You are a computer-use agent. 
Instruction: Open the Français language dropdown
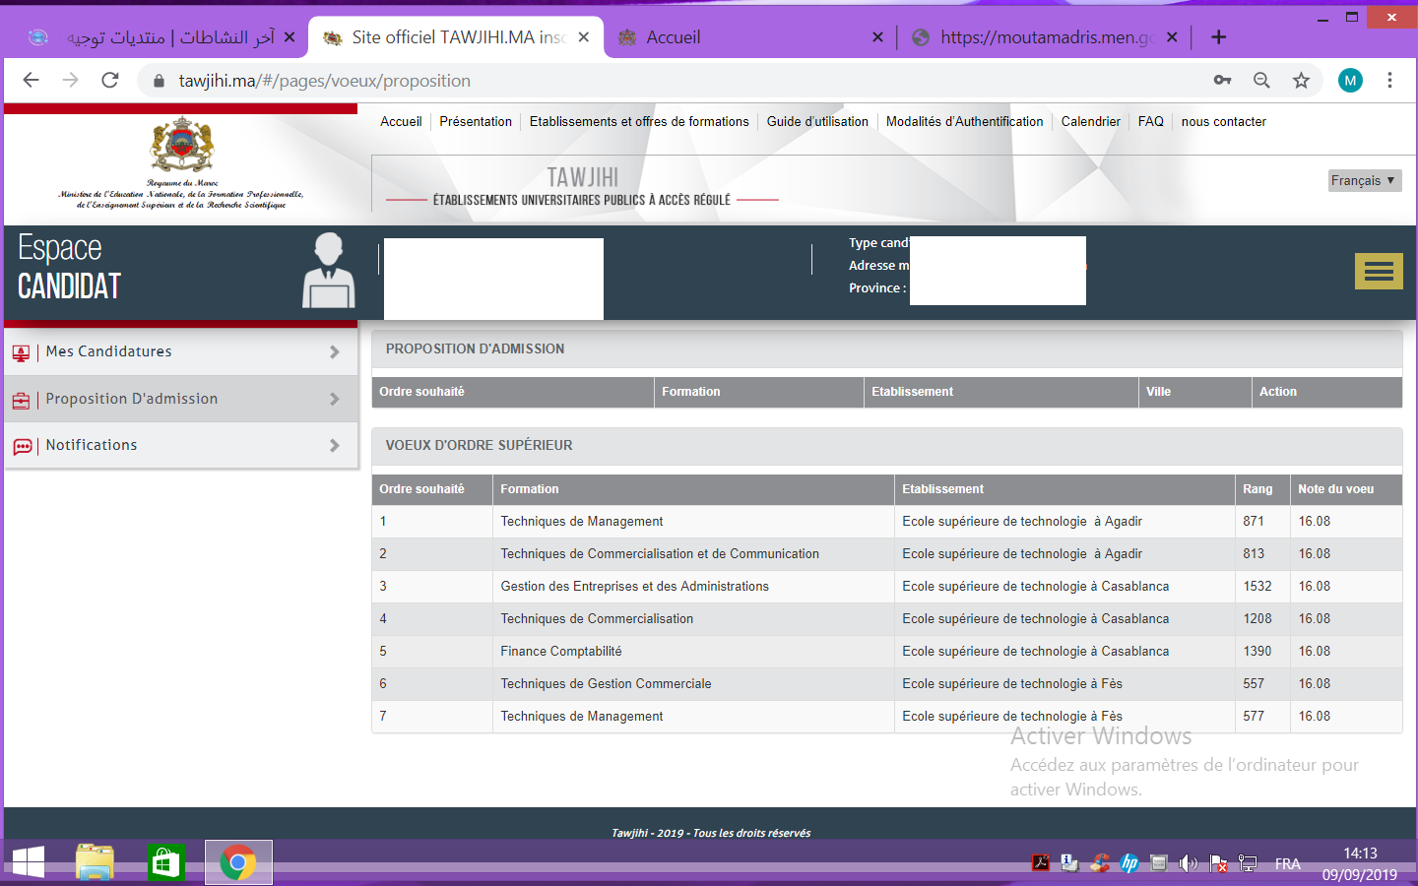click(x=1364, y=180)
